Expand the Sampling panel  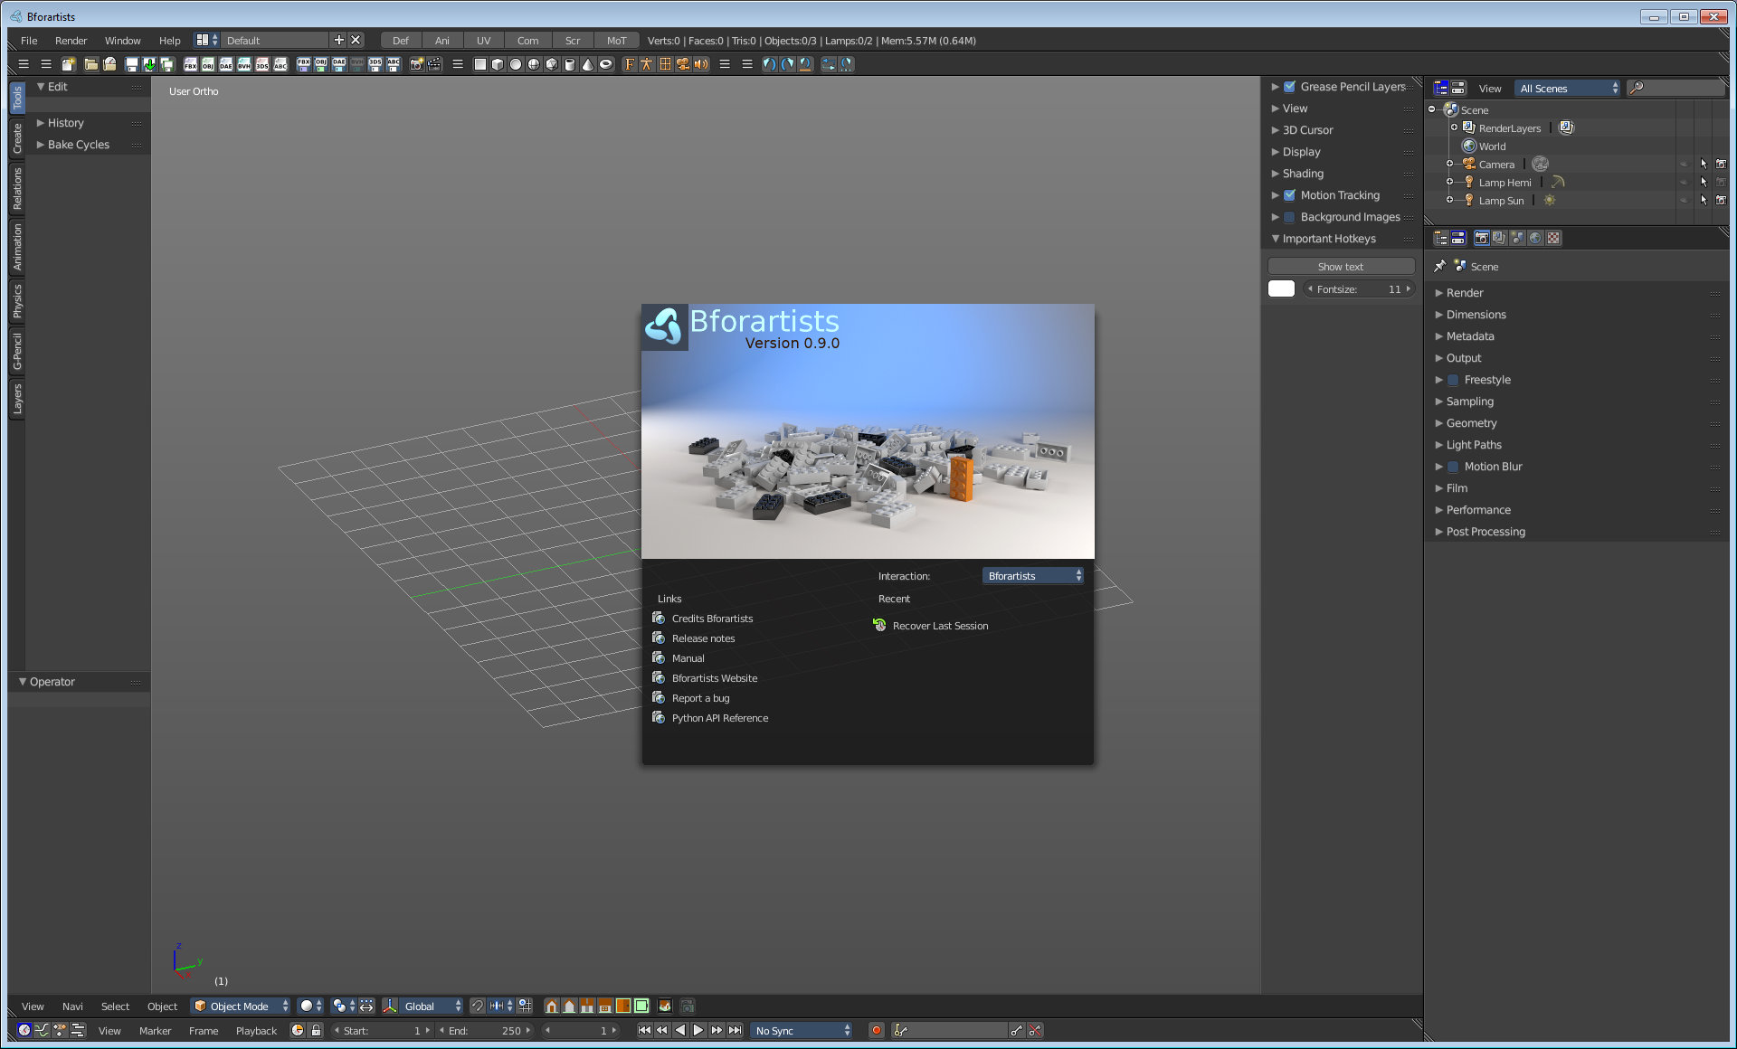coord(1469,402)
